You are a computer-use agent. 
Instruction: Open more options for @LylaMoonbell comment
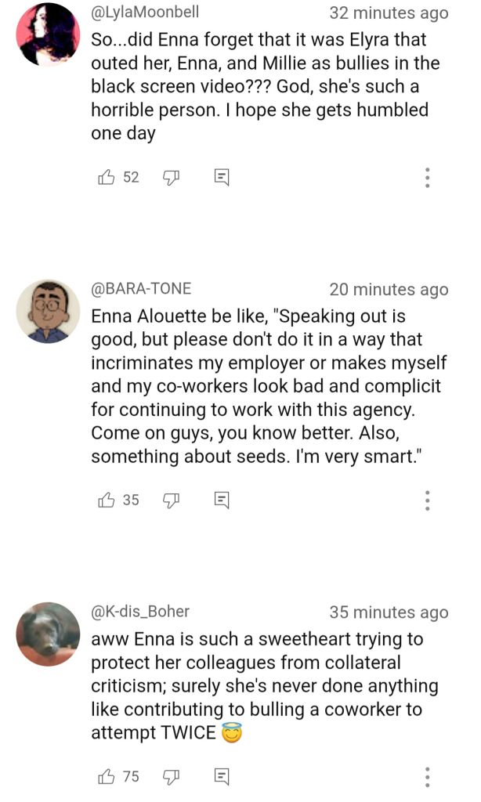[x=427, y=178]
